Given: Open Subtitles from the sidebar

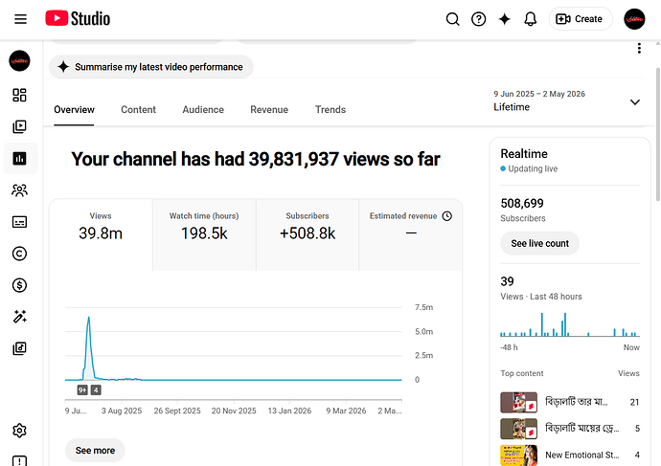Looking at the screenshot, I should click(19, 222).
